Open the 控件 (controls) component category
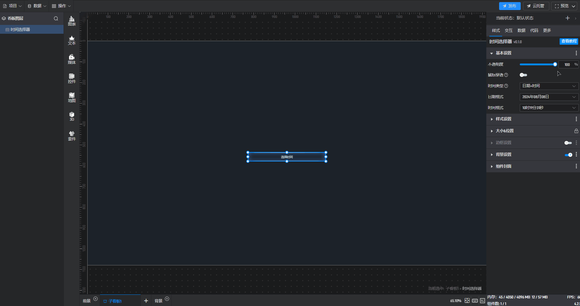Viewport: 580px width, 306px height. click(72, 79)
